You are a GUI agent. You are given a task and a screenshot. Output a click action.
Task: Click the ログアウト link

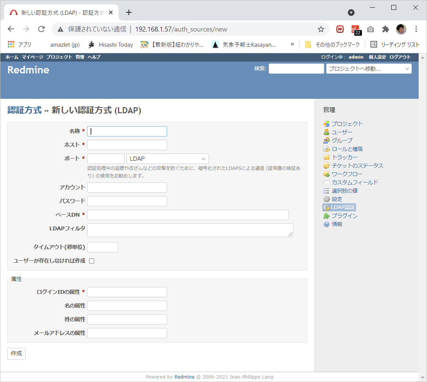(x=400, y=57)
